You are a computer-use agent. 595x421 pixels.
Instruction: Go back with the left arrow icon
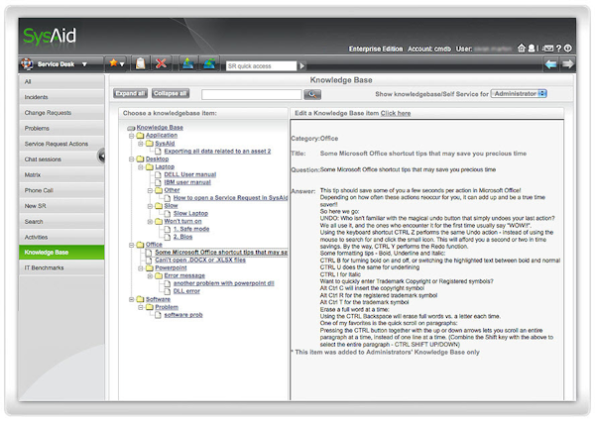[550, 64]
